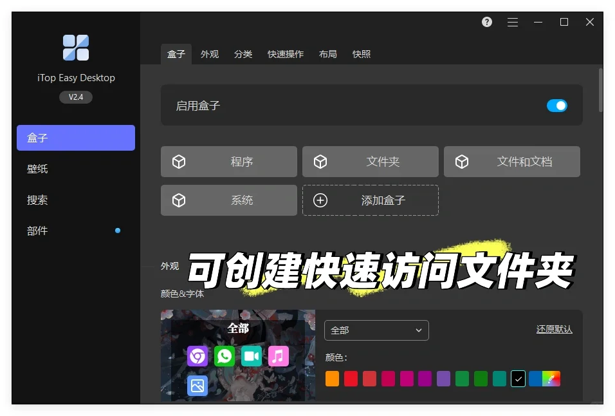615x416 pixels.
Task: Uncheck the currently selected black color
Action: (x=518, y=379)
